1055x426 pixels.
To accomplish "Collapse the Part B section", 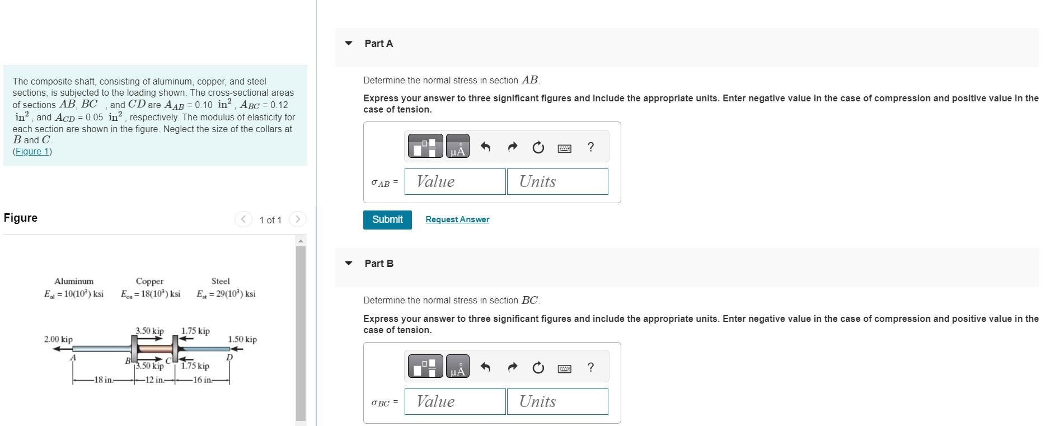I will pyautogui.click(x=348, y=263).
